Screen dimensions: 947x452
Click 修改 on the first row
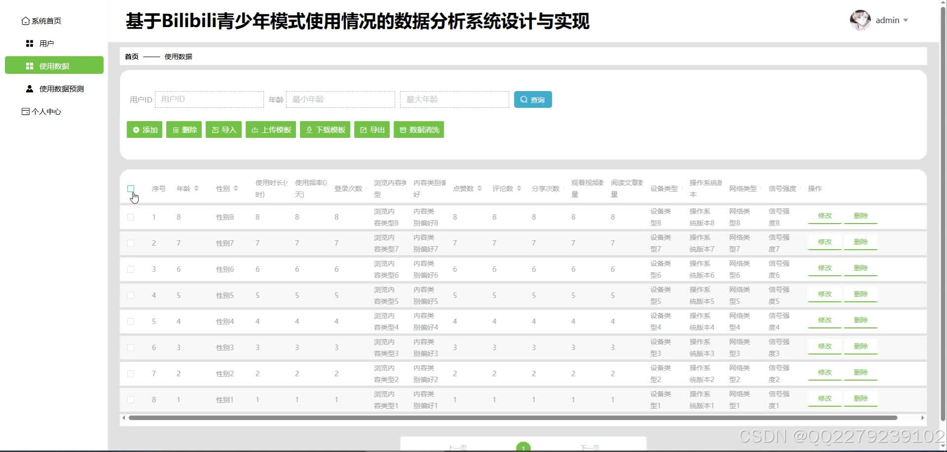click(x=824, y=216)
